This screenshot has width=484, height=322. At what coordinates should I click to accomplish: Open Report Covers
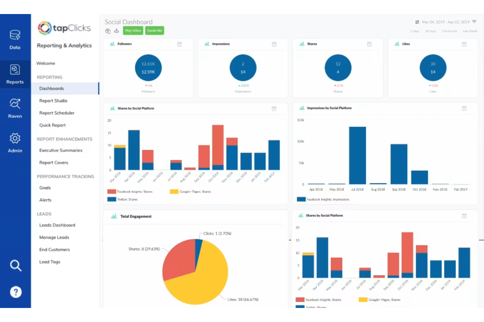(x=54, y=162)
